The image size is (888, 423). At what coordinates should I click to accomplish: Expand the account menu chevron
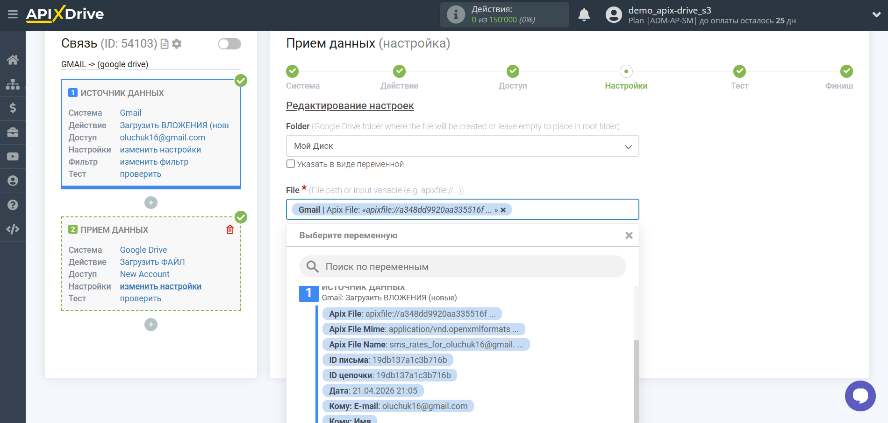coord(876,15)
